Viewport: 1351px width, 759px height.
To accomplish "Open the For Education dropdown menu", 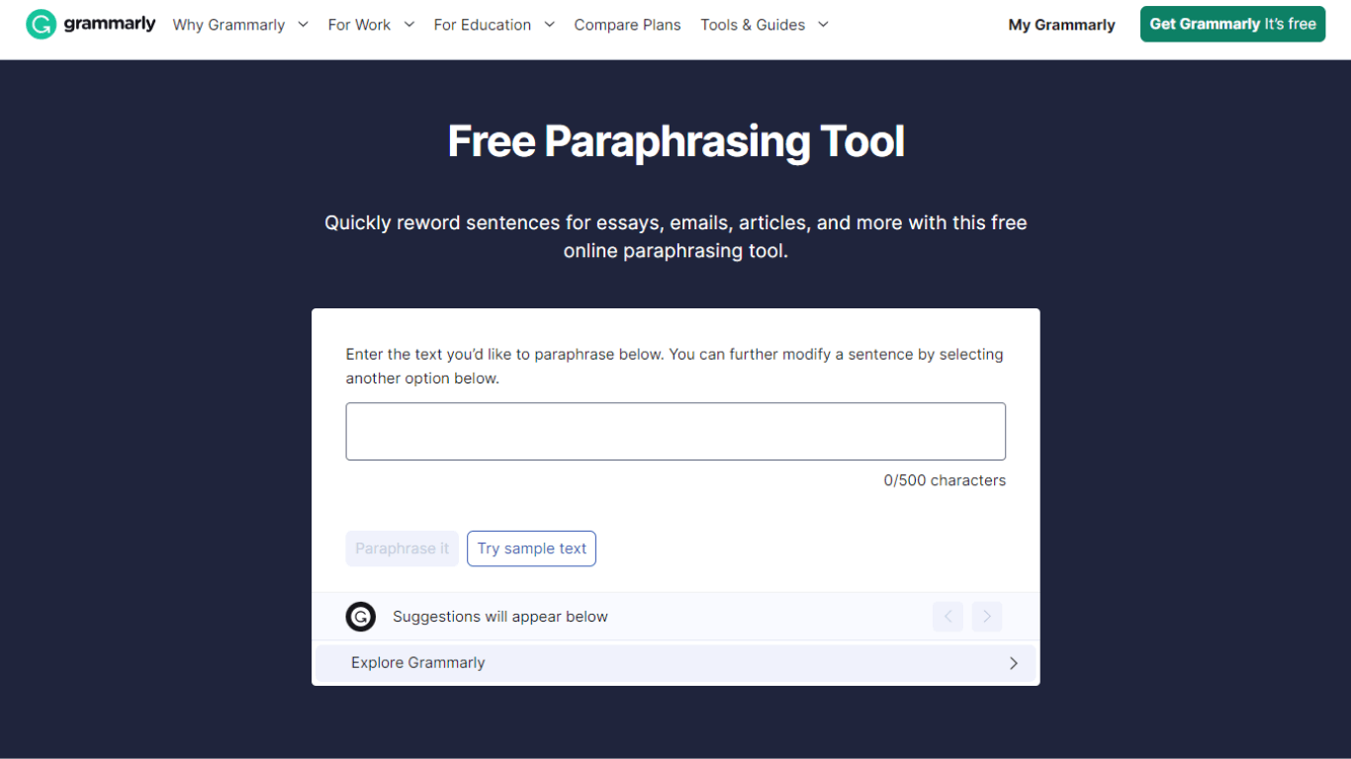I will (494, 25).
